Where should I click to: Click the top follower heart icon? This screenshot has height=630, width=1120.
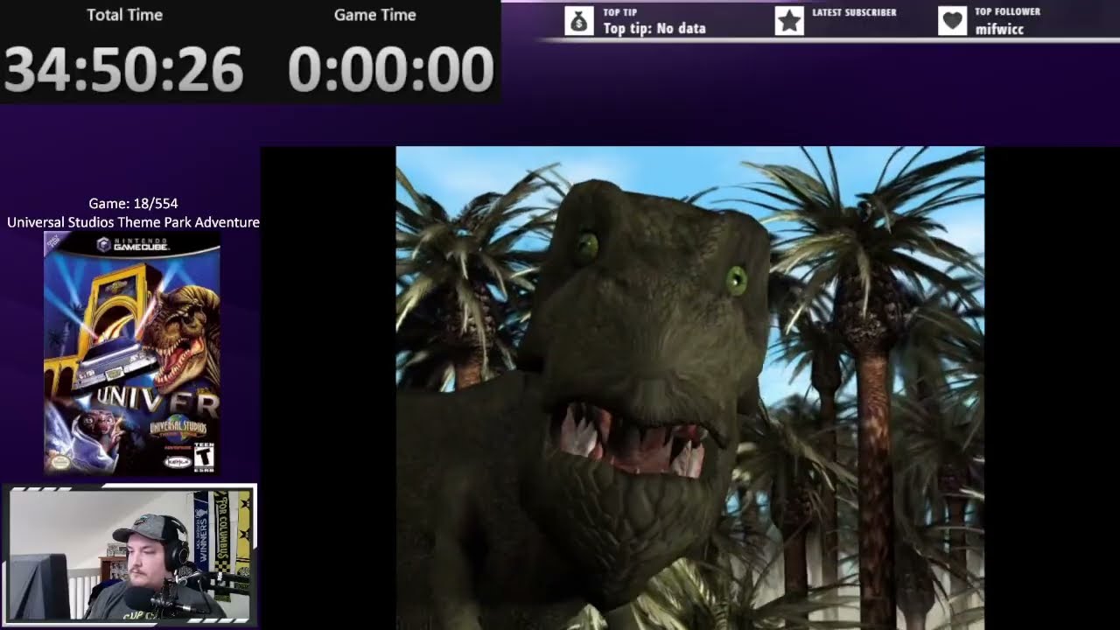953,21
